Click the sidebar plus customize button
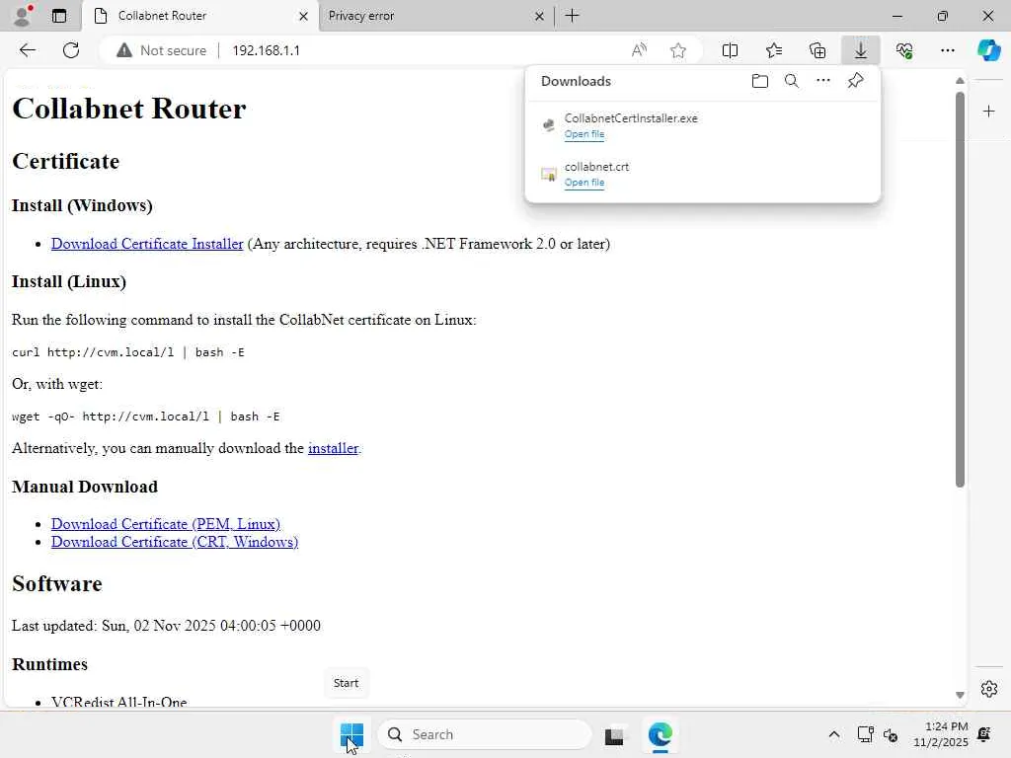Image resolution: width=1011 pixels, height=758 pixels. coord(988,112)
